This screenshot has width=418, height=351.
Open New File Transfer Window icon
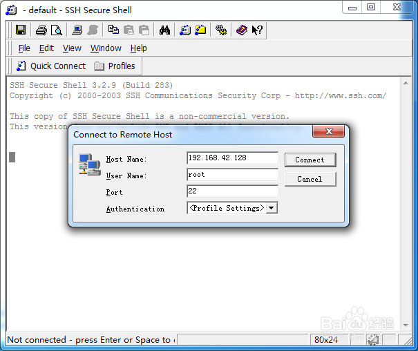pyautogui.click(x=200, y=30)
